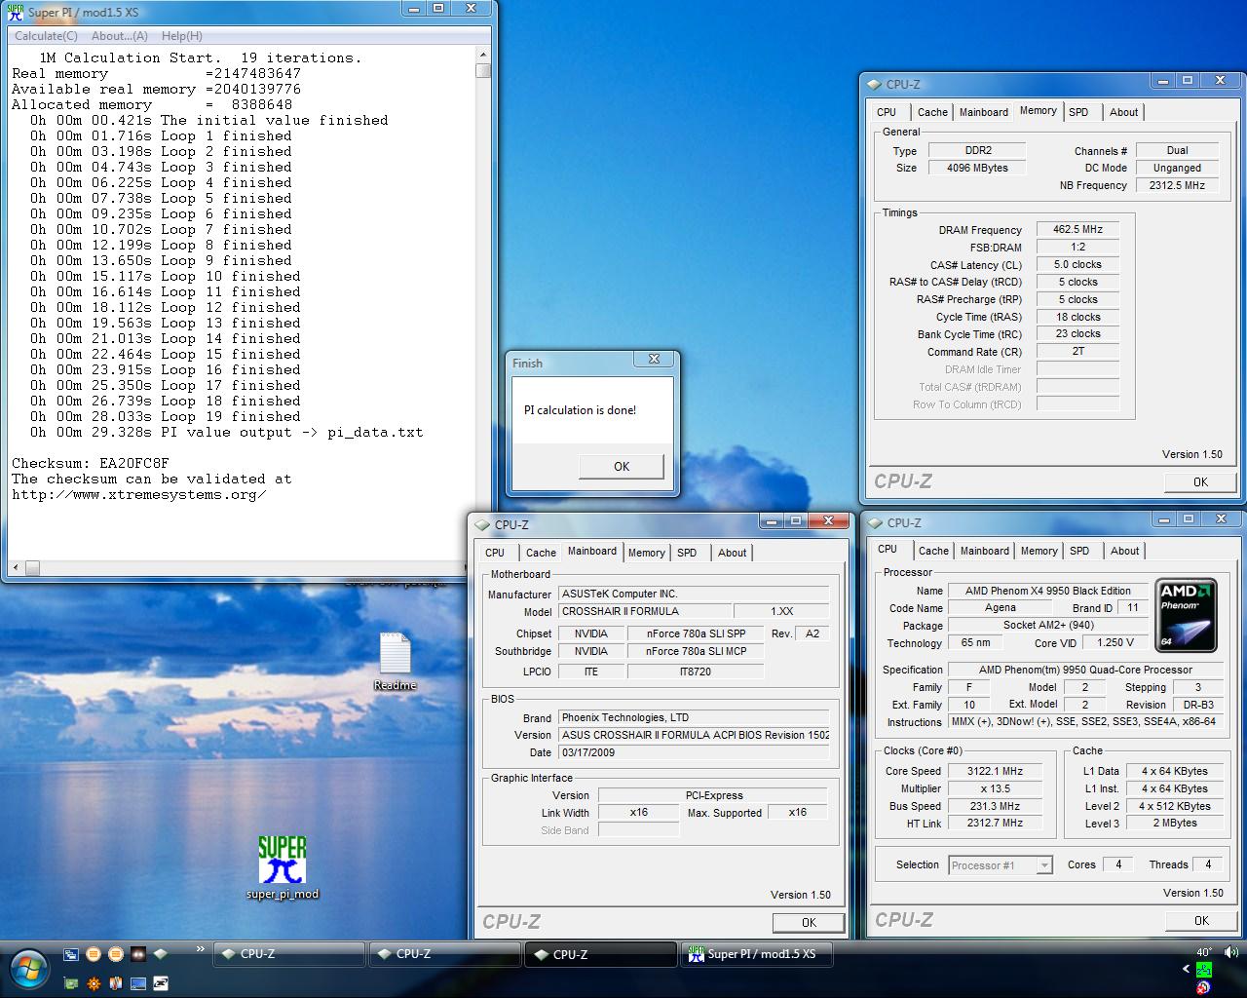
Task: Click the AMD Phenom processor logo
Action: (1186, 615)
